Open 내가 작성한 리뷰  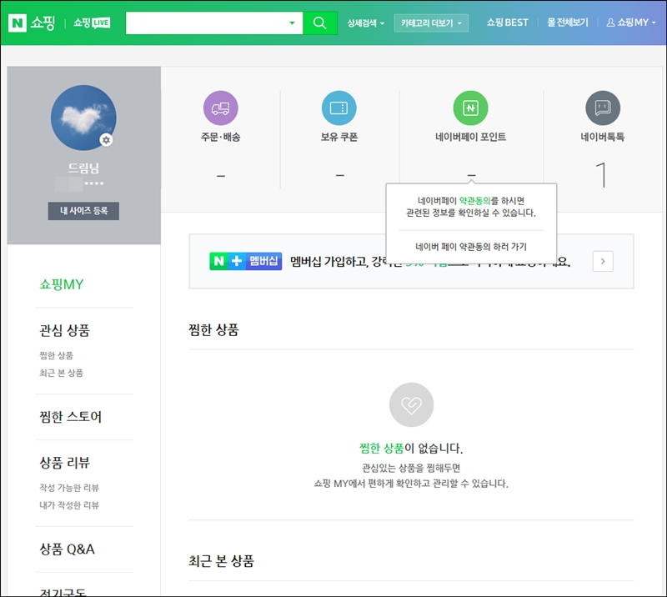click(x=69, y=505)
